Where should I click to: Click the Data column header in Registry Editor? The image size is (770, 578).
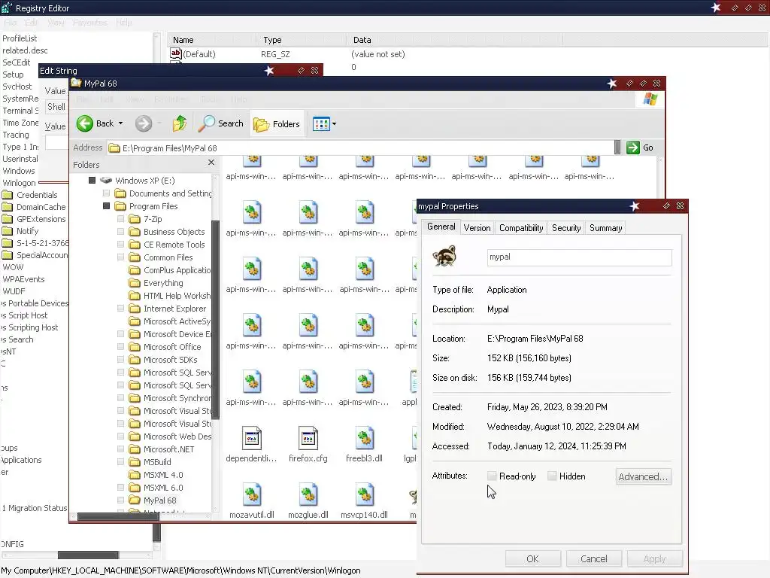click(x=455, y=40)
